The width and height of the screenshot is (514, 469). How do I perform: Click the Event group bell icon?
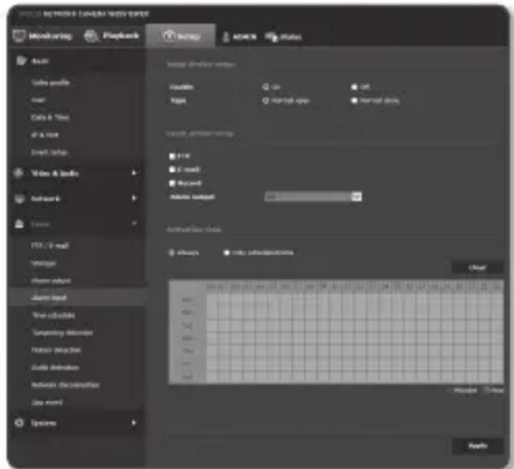point(19,224)
